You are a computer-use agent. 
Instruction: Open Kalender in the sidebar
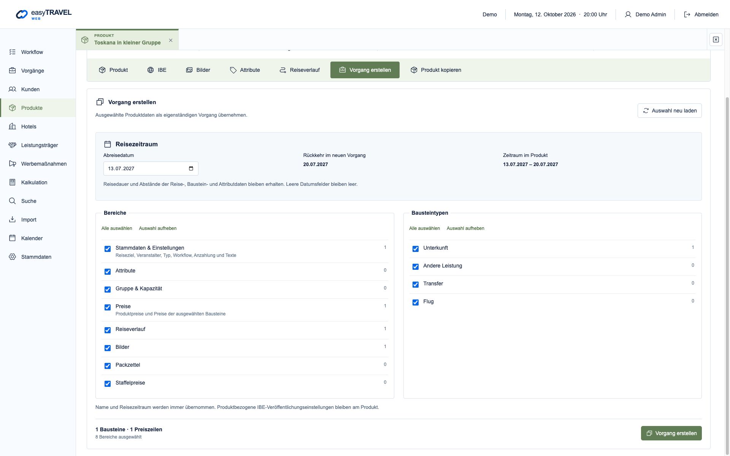pyautogui.click(x=38, y=238)
